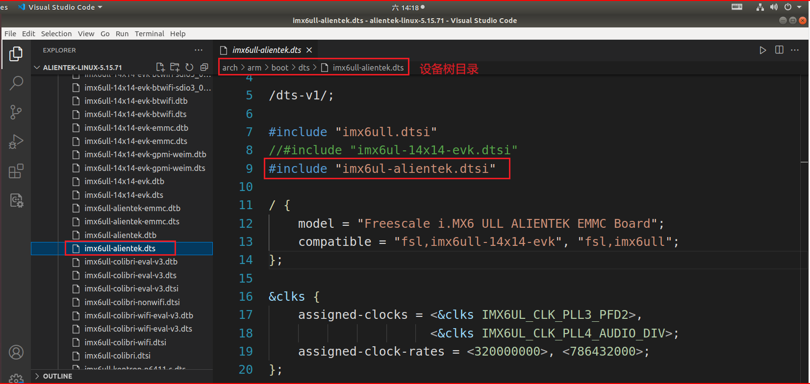Collapse the ALIENTEK-LINUX-5.15.71 folder section
The width and height of the screenshot is (810, 384).
click(x=82, y=67)
